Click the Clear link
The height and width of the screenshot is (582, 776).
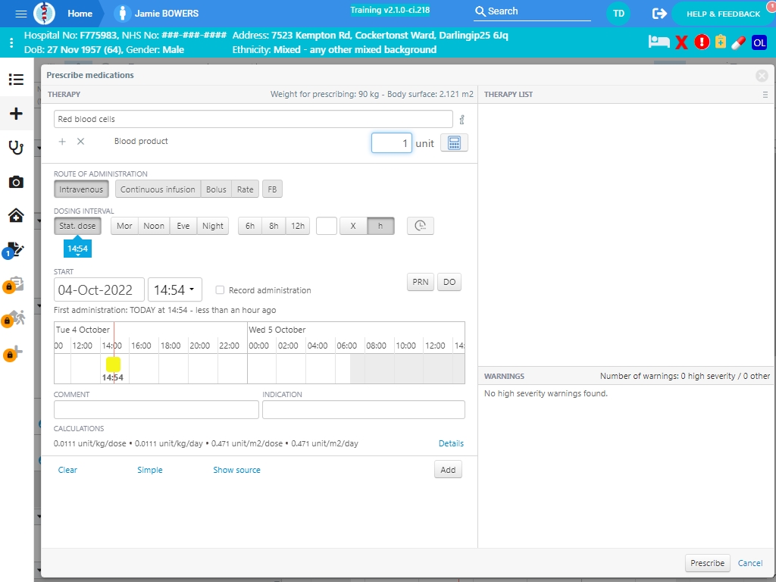pyautogui.click(x=67, y=470)
